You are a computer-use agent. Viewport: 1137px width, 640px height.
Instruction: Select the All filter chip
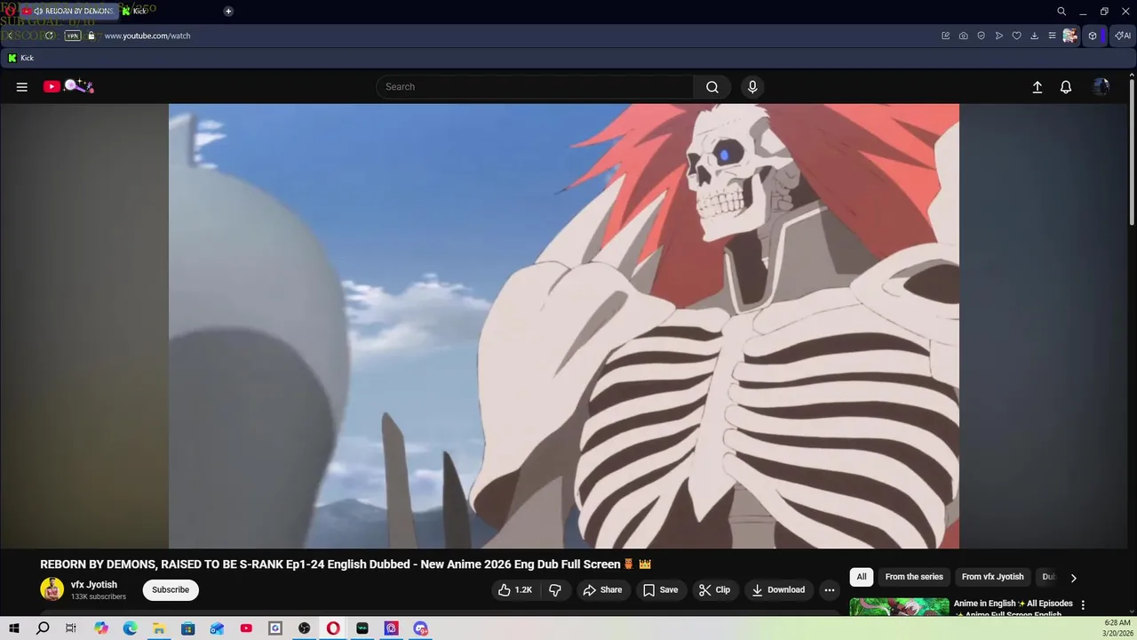(x=862, y=577)
